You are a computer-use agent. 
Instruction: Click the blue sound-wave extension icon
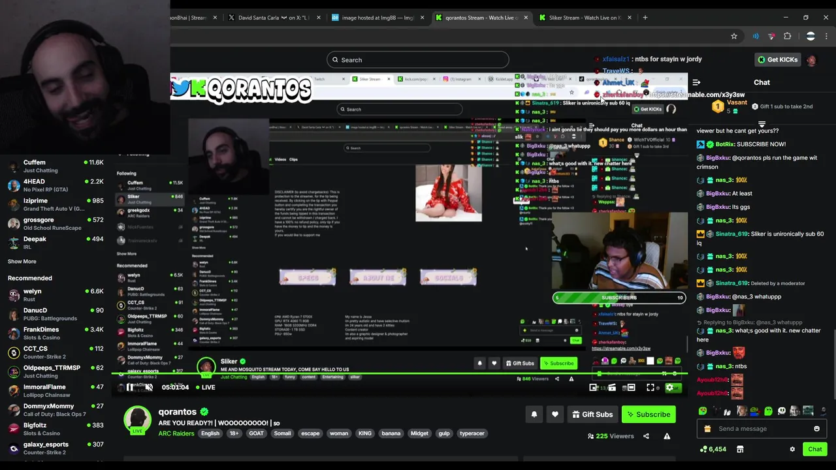coord(756,36)
